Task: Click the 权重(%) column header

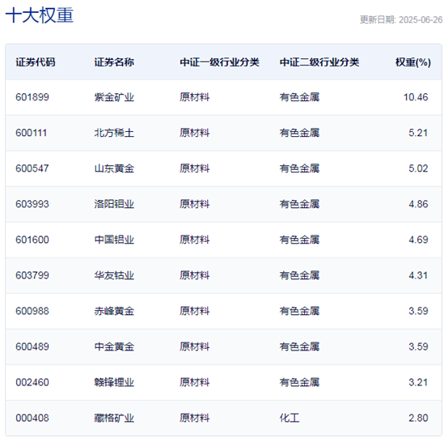Action: 413,62
